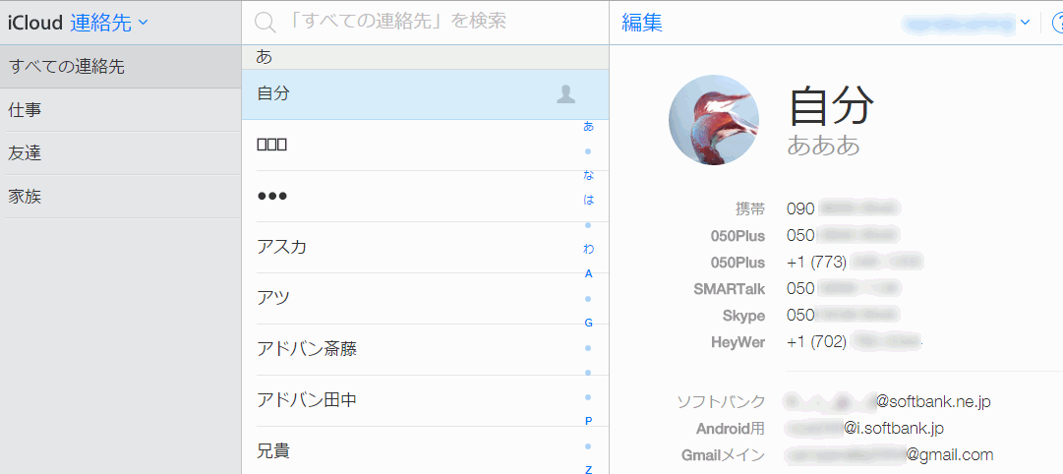Jump to な in the index bar
1063x474 pixels.
[x=588, y=175]
